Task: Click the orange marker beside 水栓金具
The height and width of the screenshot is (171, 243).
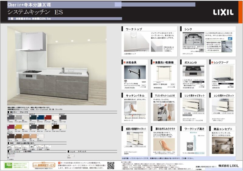Action: [124, 62]
